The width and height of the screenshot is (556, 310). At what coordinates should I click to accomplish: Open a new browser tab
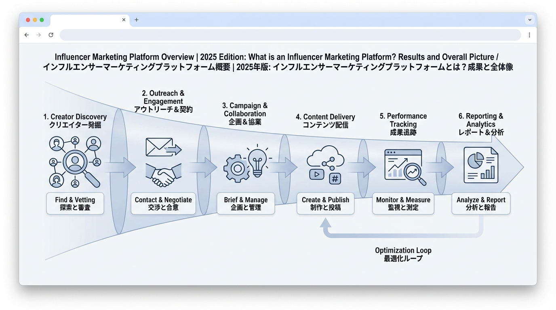click(137, 20)
